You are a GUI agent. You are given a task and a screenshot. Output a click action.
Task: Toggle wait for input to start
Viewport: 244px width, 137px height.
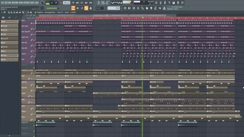77,3
